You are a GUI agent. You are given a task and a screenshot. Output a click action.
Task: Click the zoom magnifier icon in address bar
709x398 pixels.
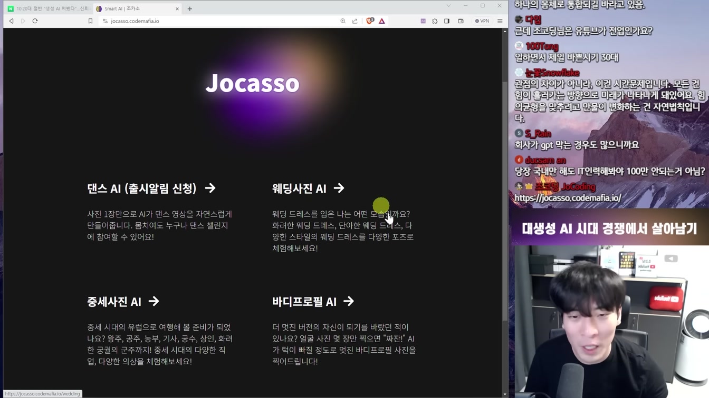[x=343, y=21]
